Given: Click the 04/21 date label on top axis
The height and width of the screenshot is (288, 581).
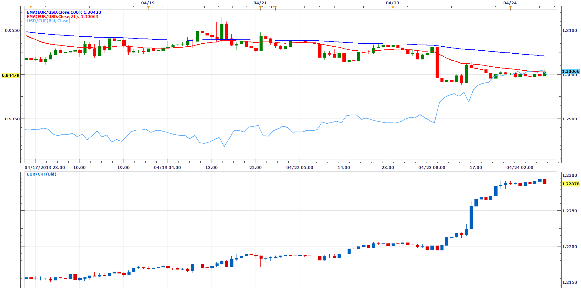Looking at the screenshot, I should [x=260, y=3].
